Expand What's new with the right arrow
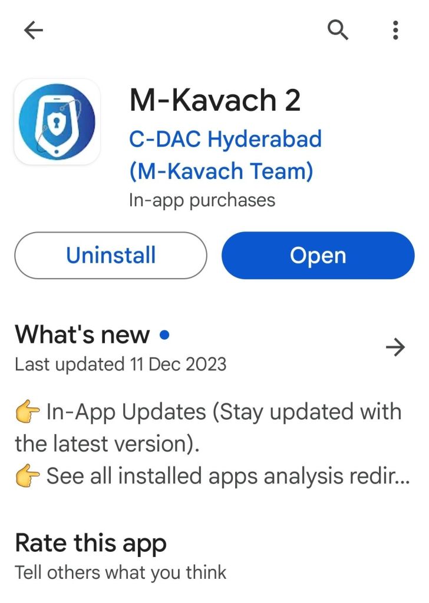 point(395,347)
